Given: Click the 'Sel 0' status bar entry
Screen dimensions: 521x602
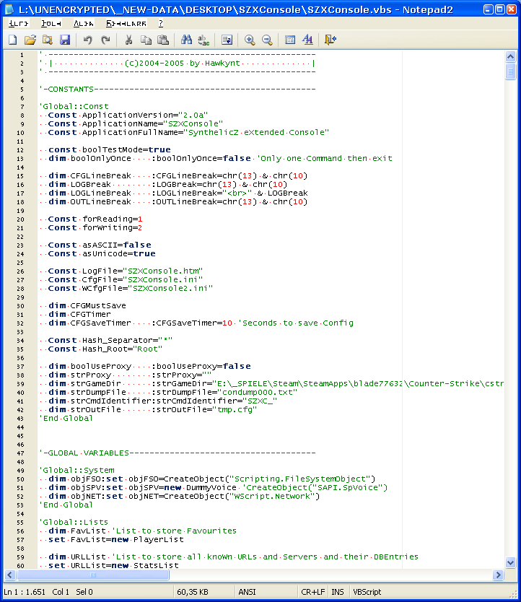Looking at the screenshot, I should (x=84, y=592).
